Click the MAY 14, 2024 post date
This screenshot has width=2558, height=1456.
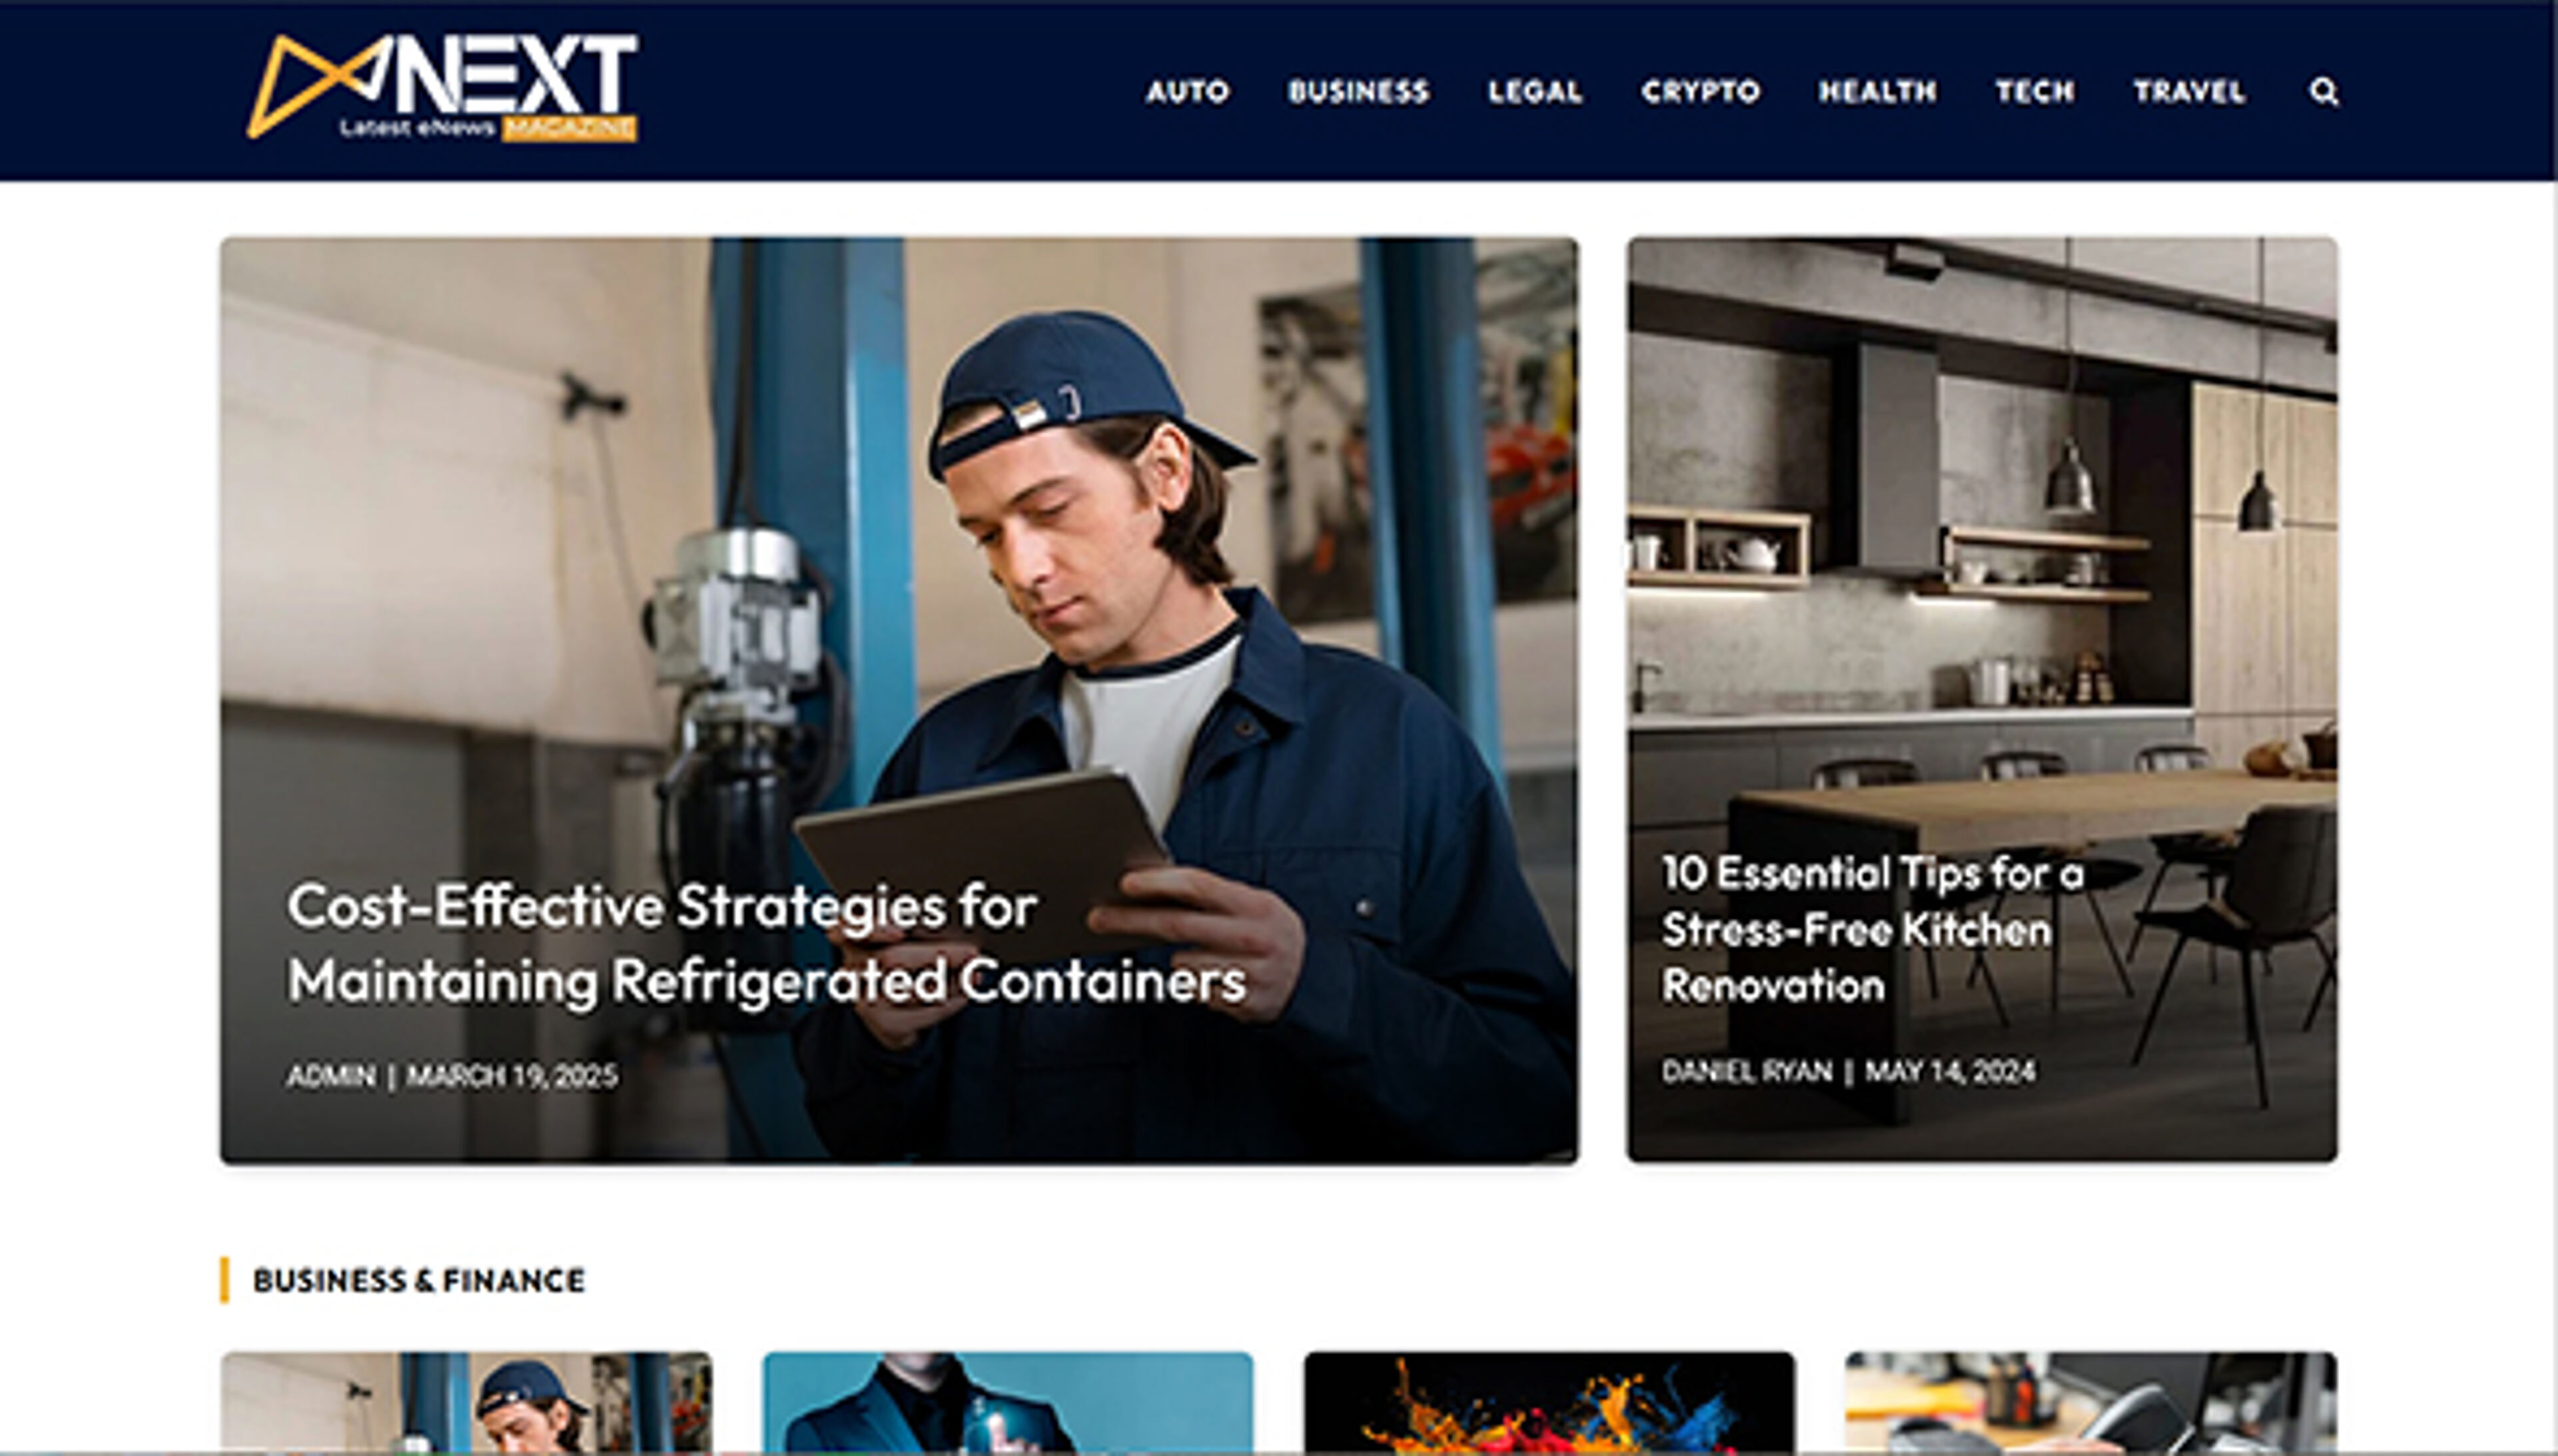pyautogui.click(x=1950, y=1072)
